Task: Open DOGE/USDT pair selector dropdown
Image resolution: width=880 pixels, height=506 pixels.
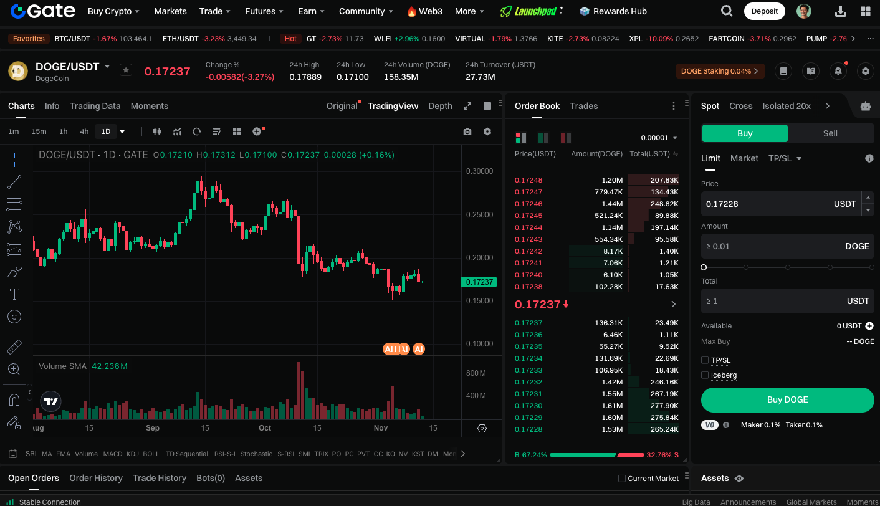Action: [107, 66]
